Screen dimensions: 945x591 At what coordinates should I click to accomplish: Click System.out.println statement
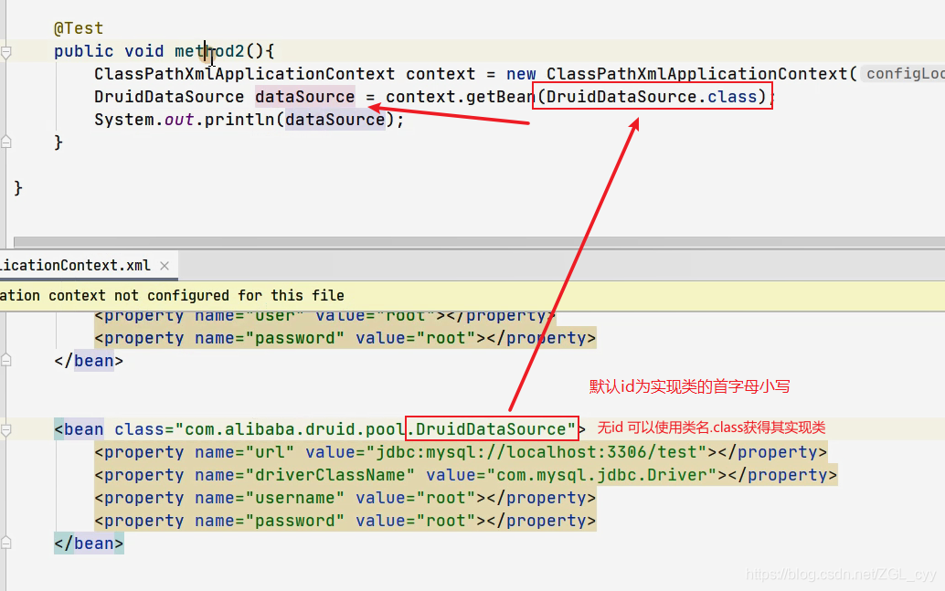coord(249,120)
